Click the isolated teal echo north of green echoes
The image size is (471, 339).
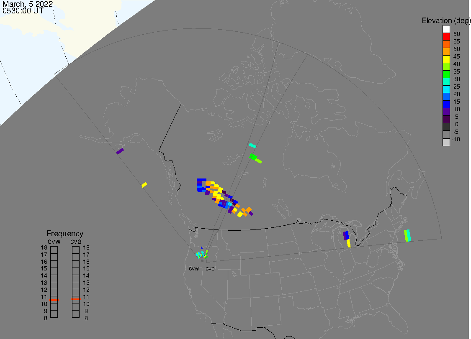[x=252, y=146]
